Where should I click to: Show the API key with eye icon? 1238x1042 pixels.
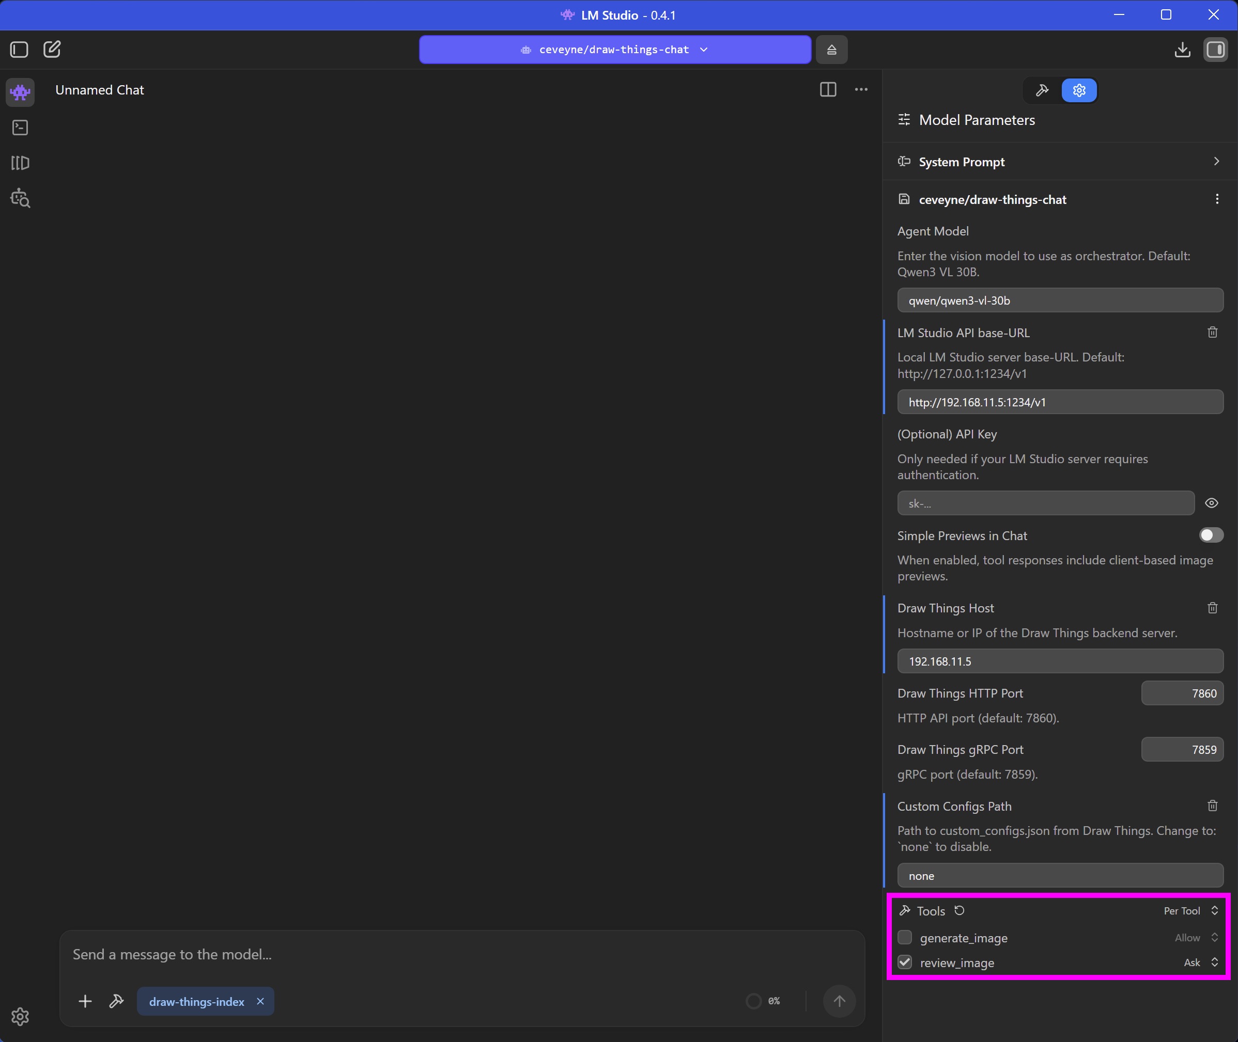[1212, 503]
